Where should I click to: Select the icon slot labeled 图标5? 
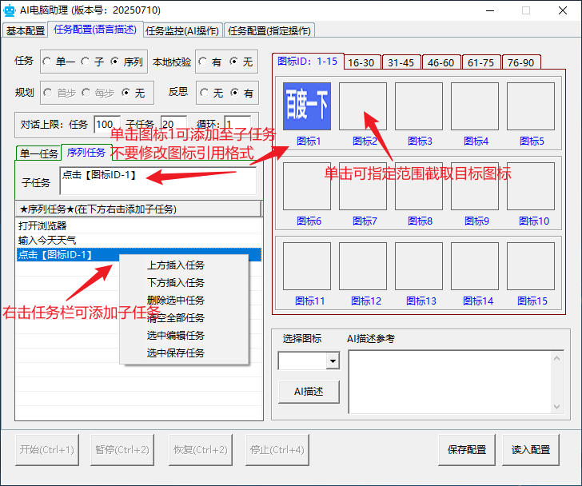(x=531, y=106)
